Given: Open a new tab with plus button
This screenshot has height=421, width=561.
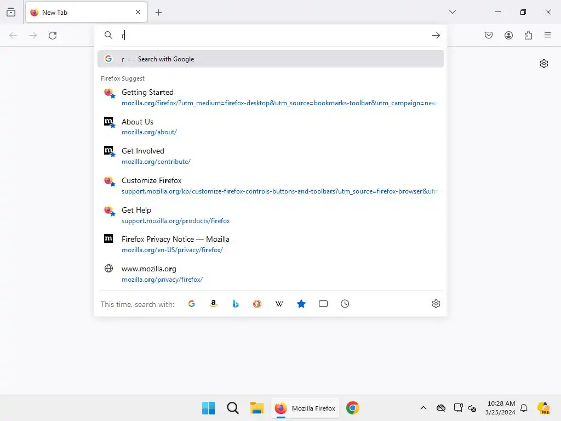Looking at the screenshot, I should click(158, 13).
